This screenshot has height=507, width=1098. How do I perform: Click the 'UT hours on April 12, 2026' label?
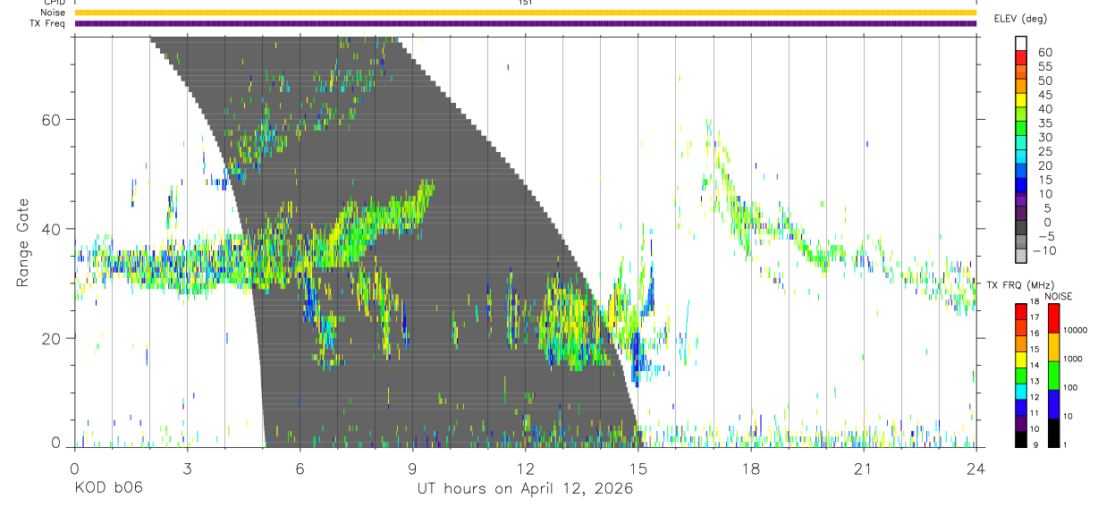525,488
